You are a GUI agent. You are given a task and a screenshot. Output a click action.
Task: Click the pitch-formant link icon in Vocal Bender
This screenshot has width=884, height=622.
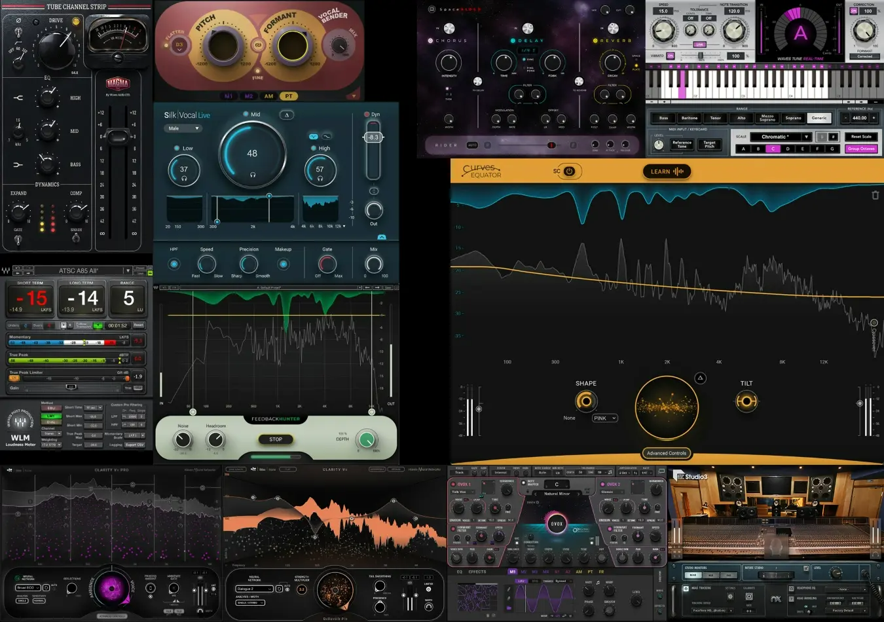(x=258, y=45)
